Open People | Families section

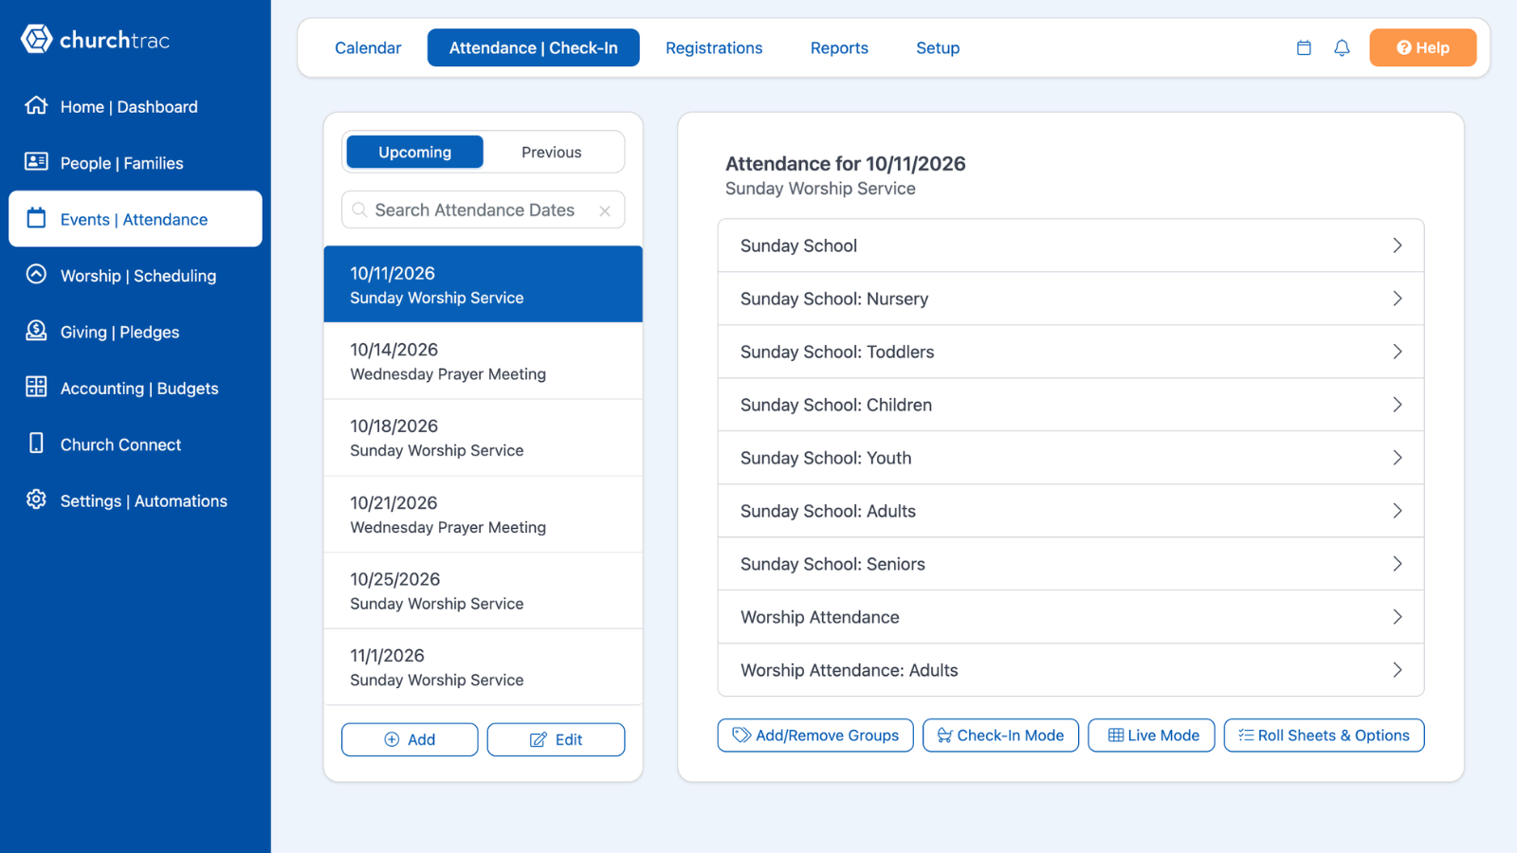tap(136, 163)
